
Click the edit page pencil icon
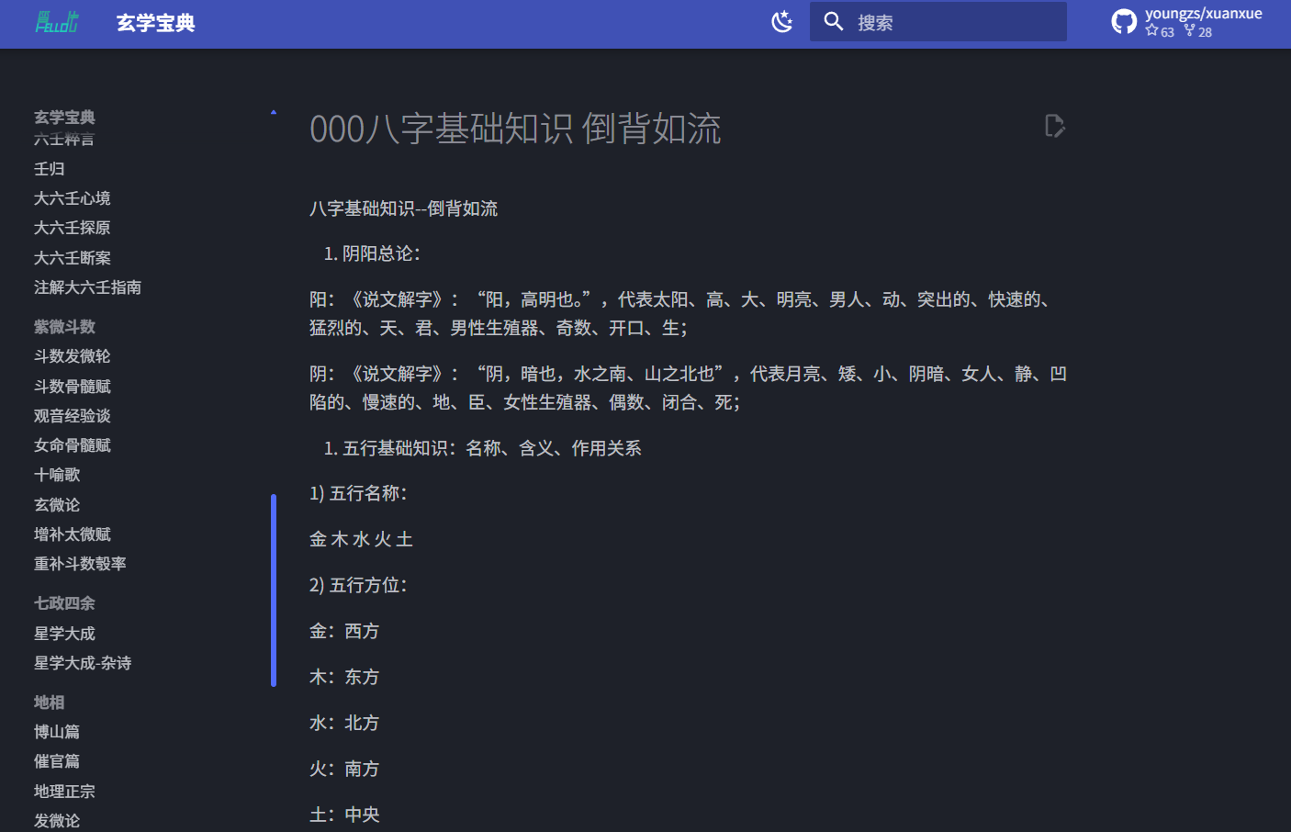point(1054,126)
